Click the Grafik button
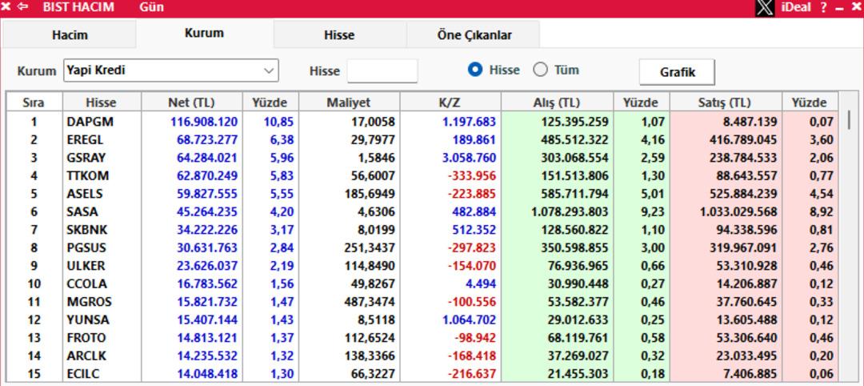Image resolution: width=864 pixels, height=386 pixels. (x=678, y=72)
